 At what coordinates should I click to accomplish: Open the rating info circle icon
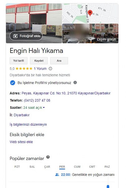point(51,69)
